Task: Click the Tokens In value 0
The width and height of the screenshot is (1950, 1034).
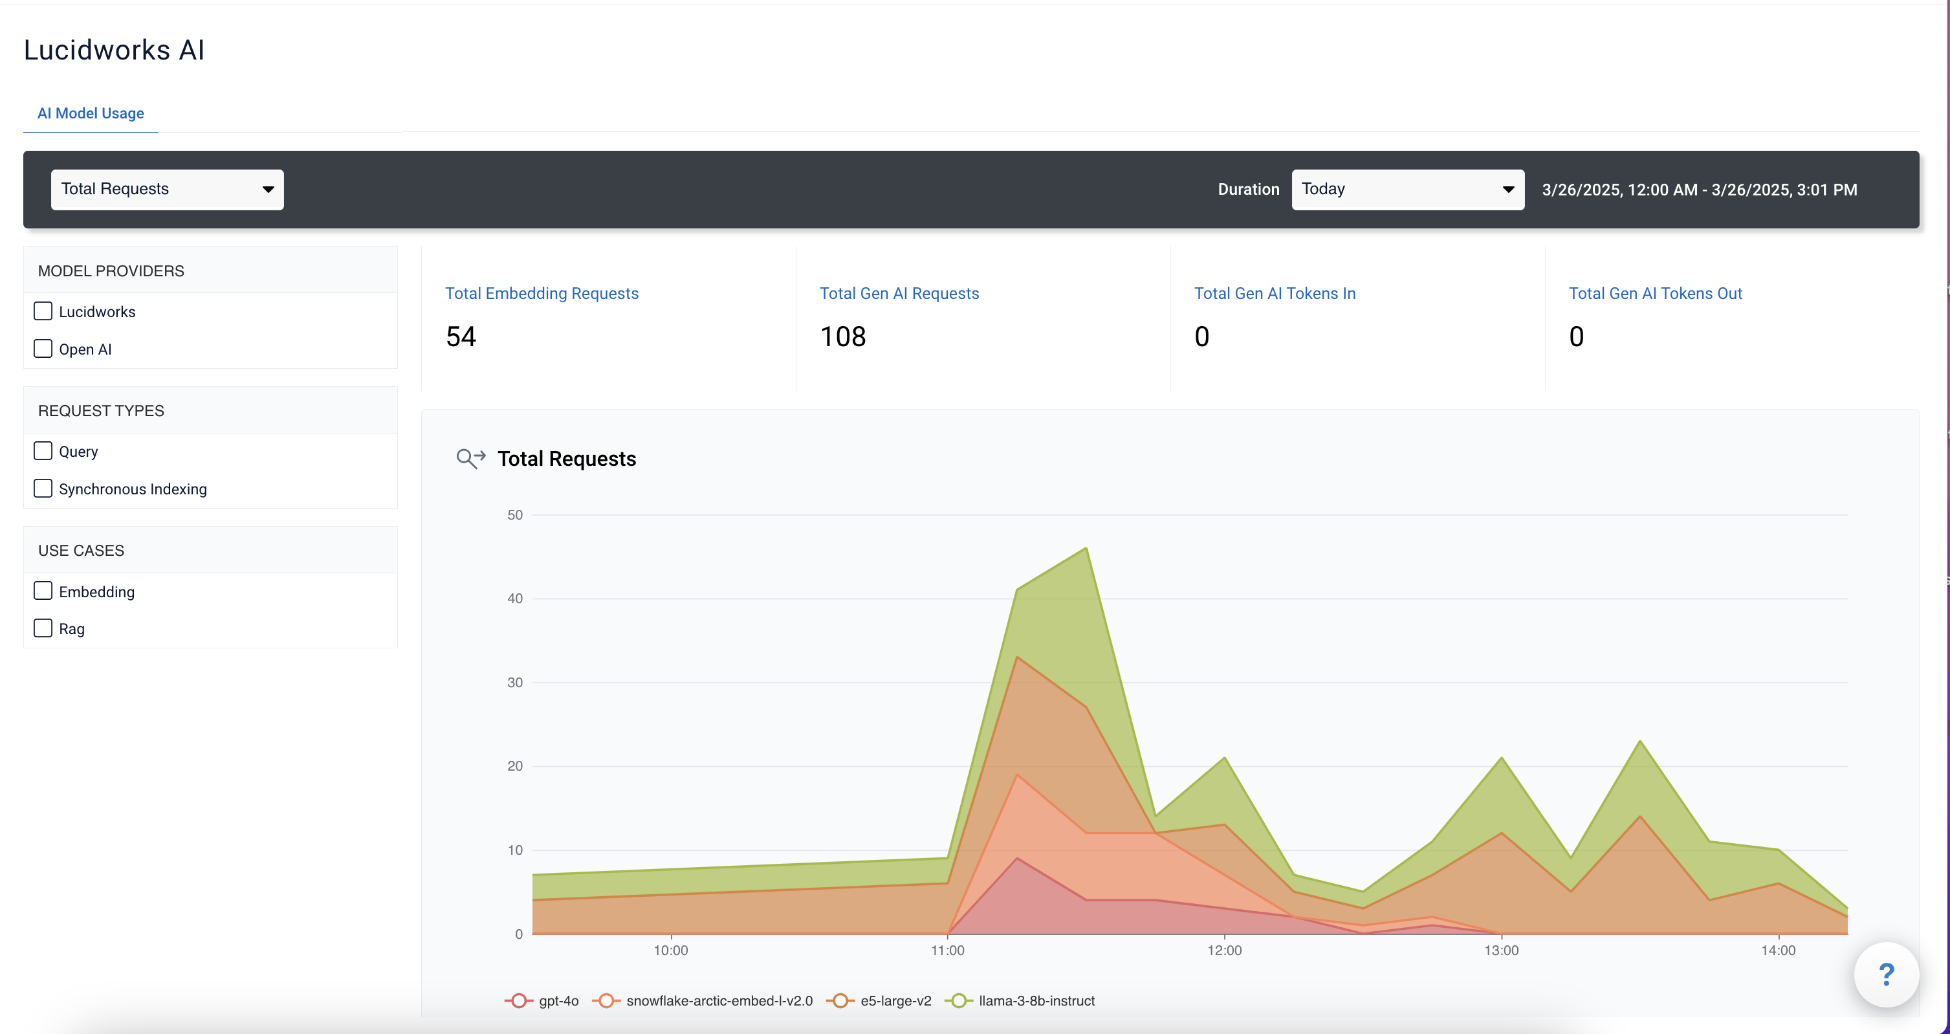Action: (x=1202, y=336)
